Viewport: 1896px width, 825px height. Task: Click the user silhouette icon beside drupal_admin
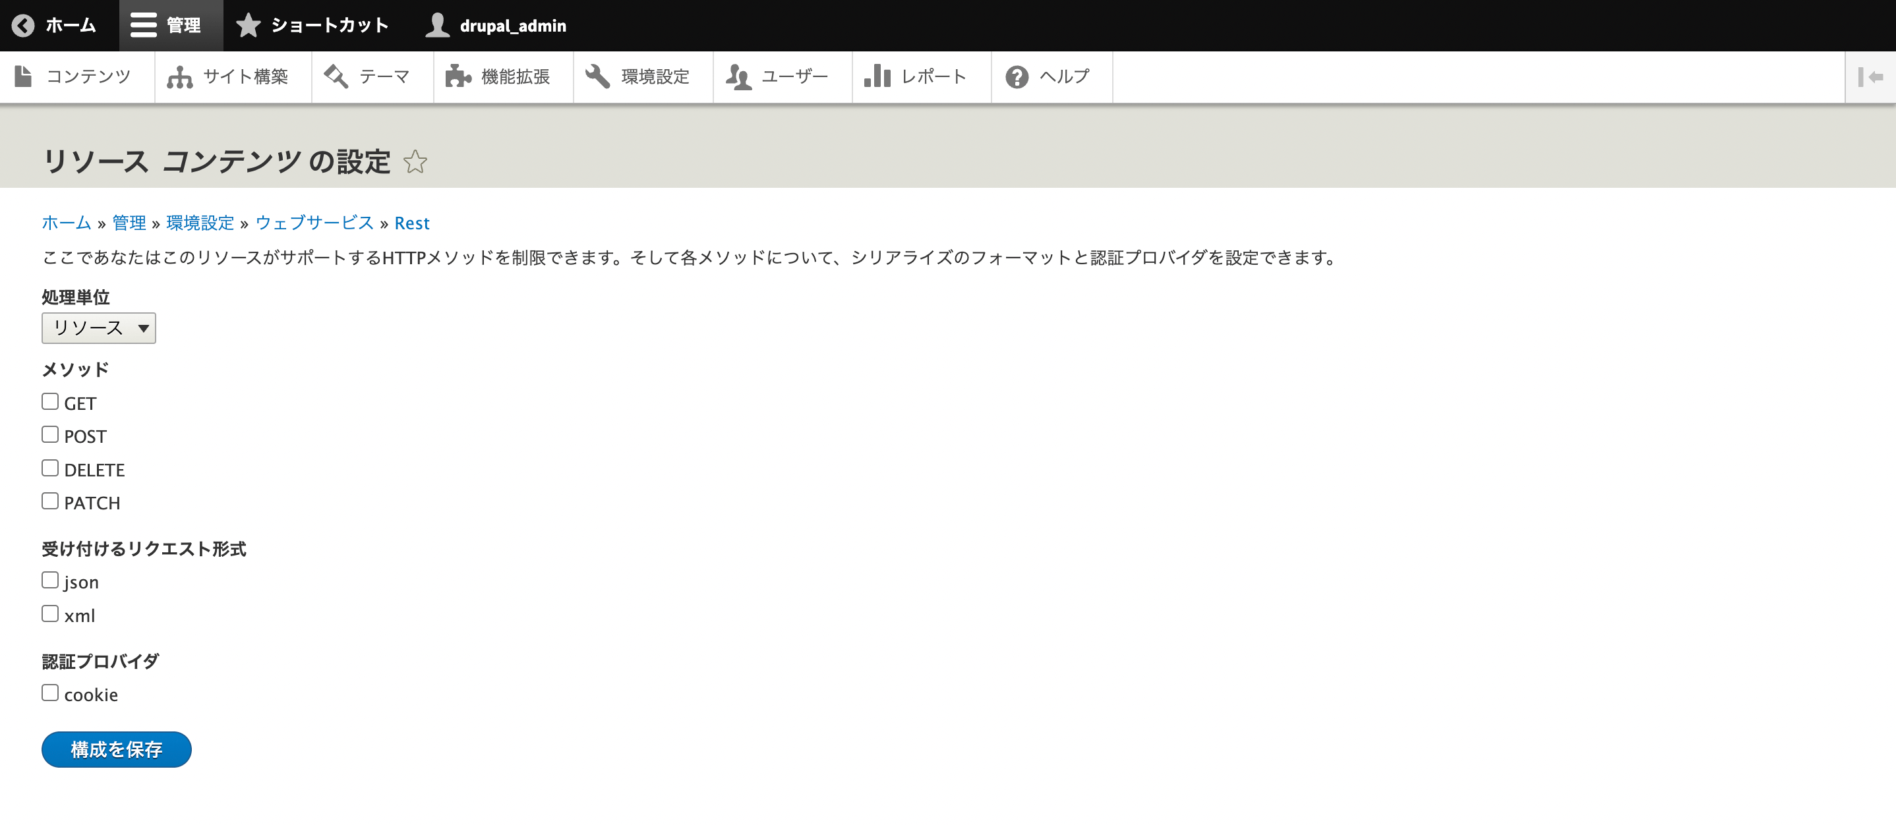pos(437,25)
